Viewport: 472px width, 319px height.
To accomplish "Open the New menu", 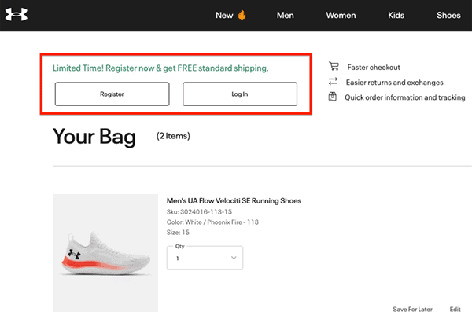I will 224,16.
